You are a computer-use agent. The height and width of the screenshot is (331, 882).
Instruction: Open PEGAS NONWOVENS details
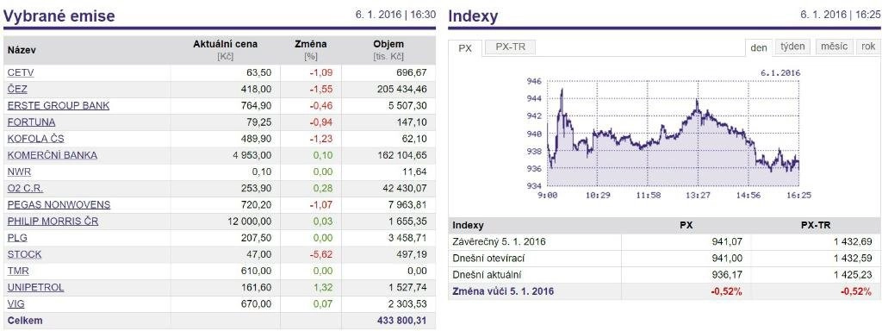(59, 205)
